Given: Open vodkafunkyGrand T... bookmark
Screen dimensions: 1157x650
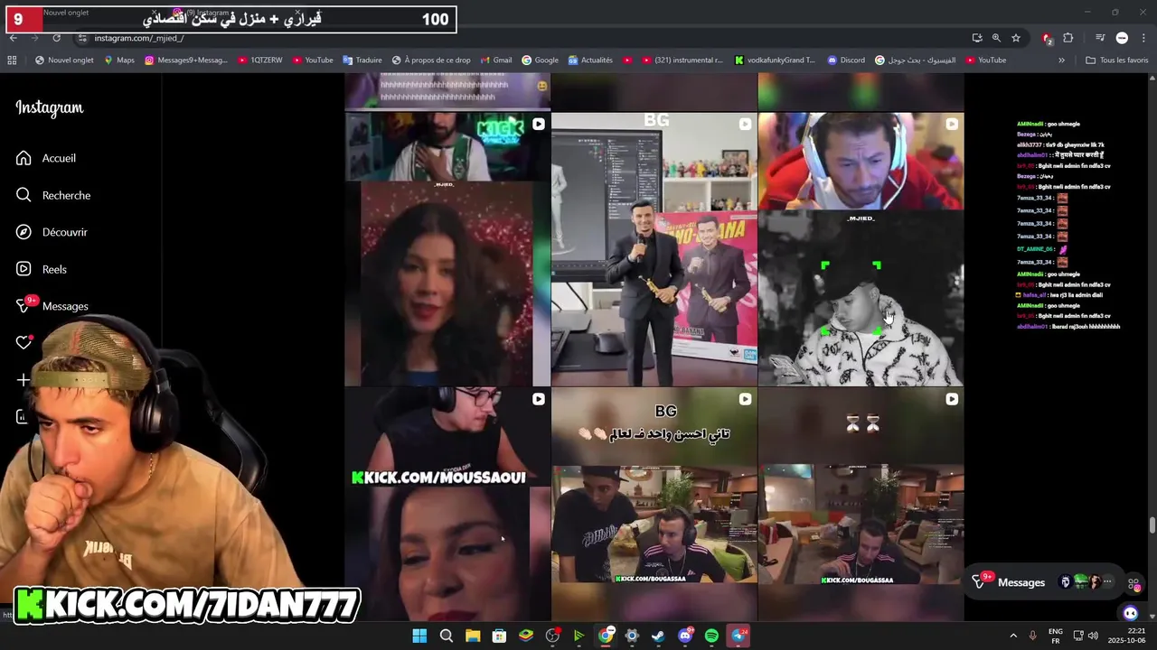Looking at the screenshot, I should (x=775, y=60).
